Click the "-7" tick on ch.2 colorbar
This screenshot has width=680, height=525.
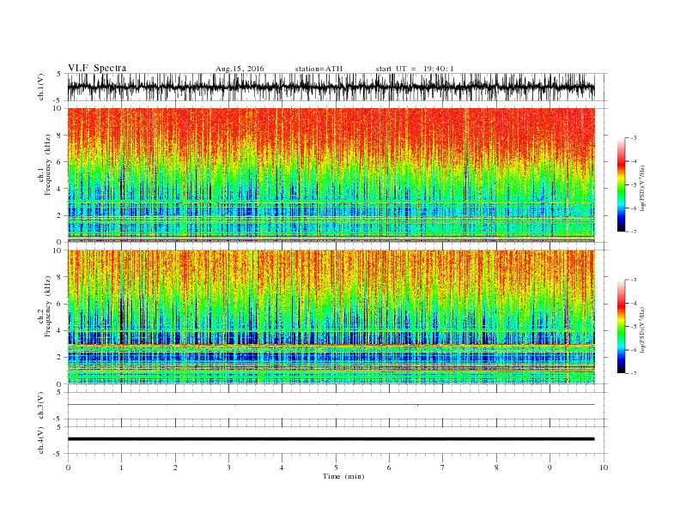click(633, 373)
